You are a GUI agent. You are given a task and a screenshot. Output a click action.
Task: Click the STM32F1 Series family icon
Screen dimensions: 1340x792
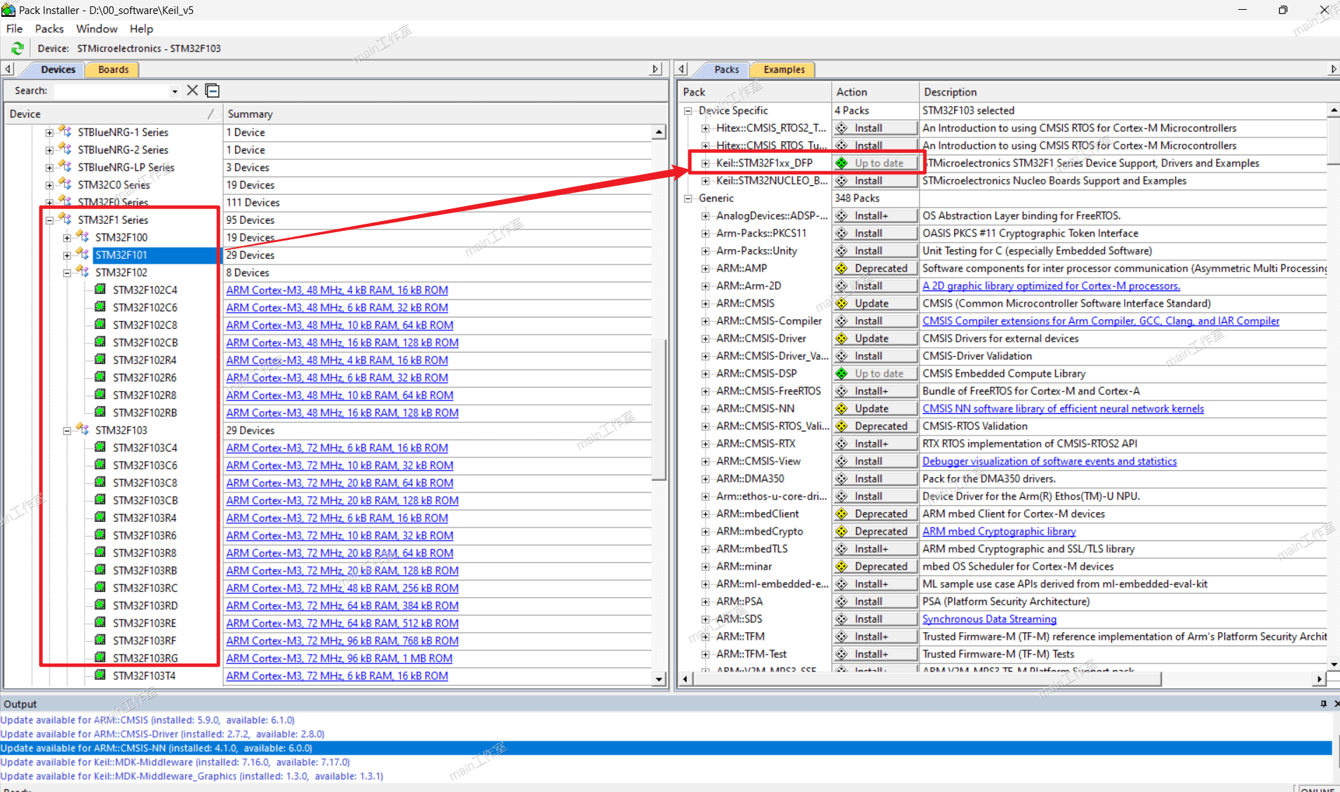click(x=65, y=219)
